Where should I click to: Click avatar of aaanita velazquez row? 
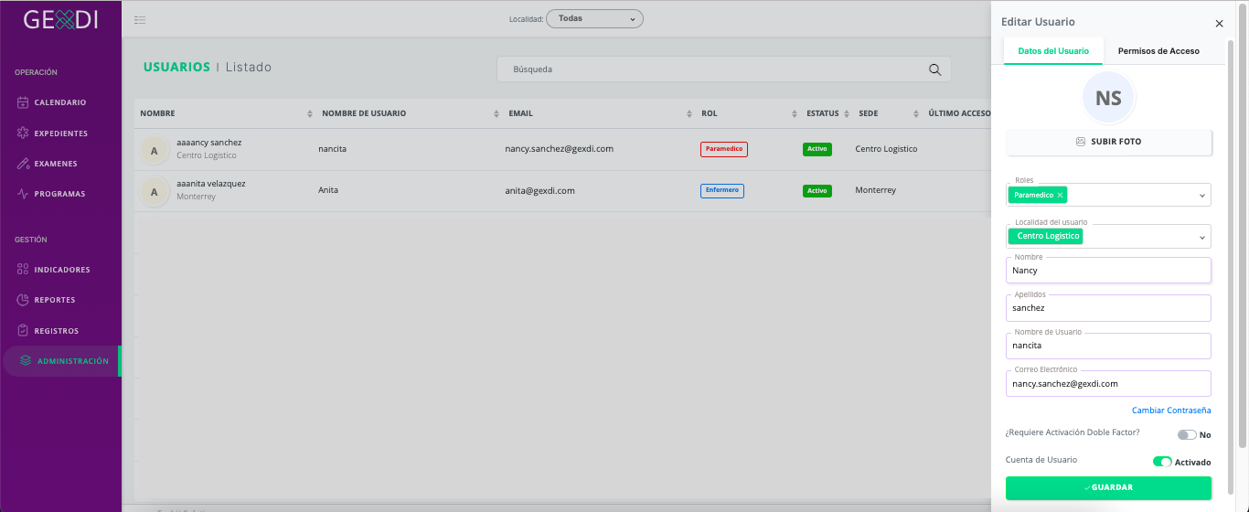tap(154, 191)
